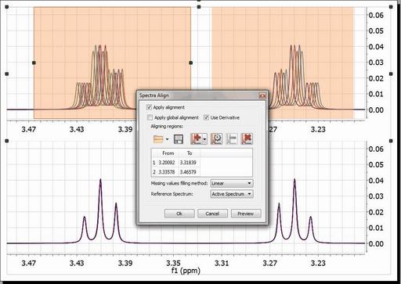Click the grayed delete region icon
401x284 pixels.
coord(232,138)
